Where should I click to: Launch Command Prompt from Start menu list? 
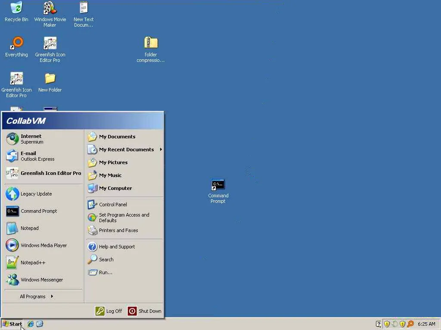click(43, 211)
